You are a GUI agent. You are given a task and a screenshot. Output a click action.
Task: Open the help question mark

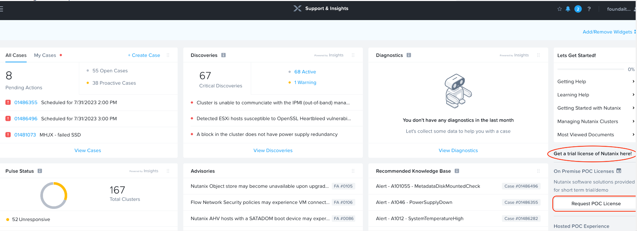pos(589,9)
